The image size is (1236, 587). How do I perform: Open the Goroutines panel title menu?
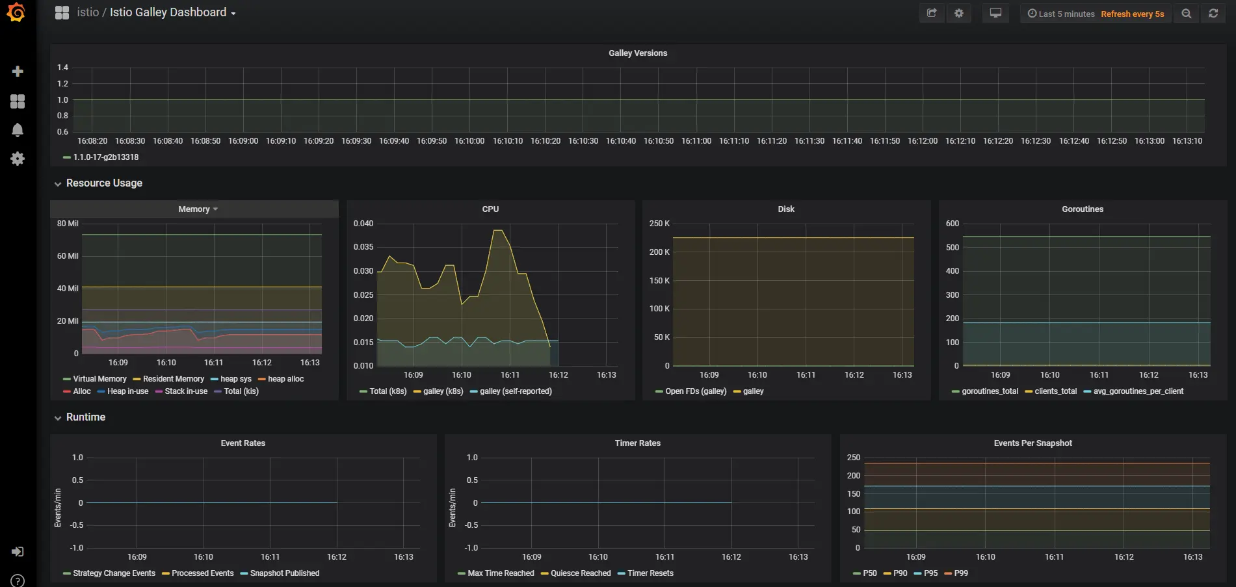[1083, 209]
